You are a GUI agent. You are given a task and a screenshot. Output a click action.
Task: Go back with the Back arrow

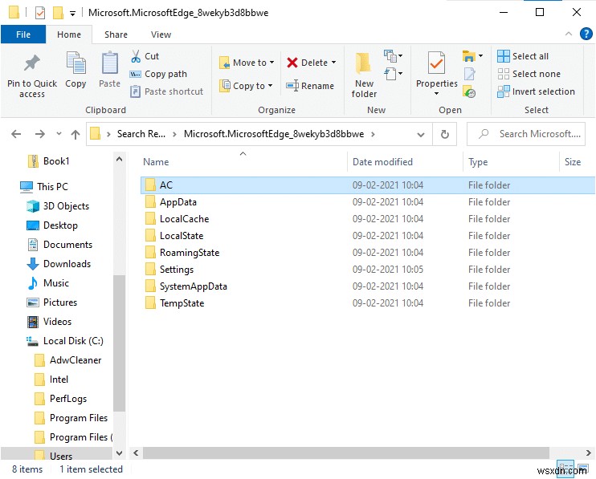click(16, 134)
